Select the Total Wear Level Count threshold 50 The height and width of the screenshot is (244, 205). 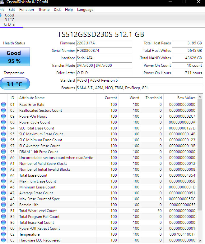pos(160,211)
